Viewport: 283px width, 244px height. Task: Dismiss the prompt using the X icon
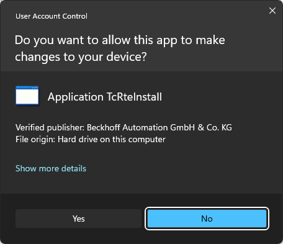click(x=272, y=11)
